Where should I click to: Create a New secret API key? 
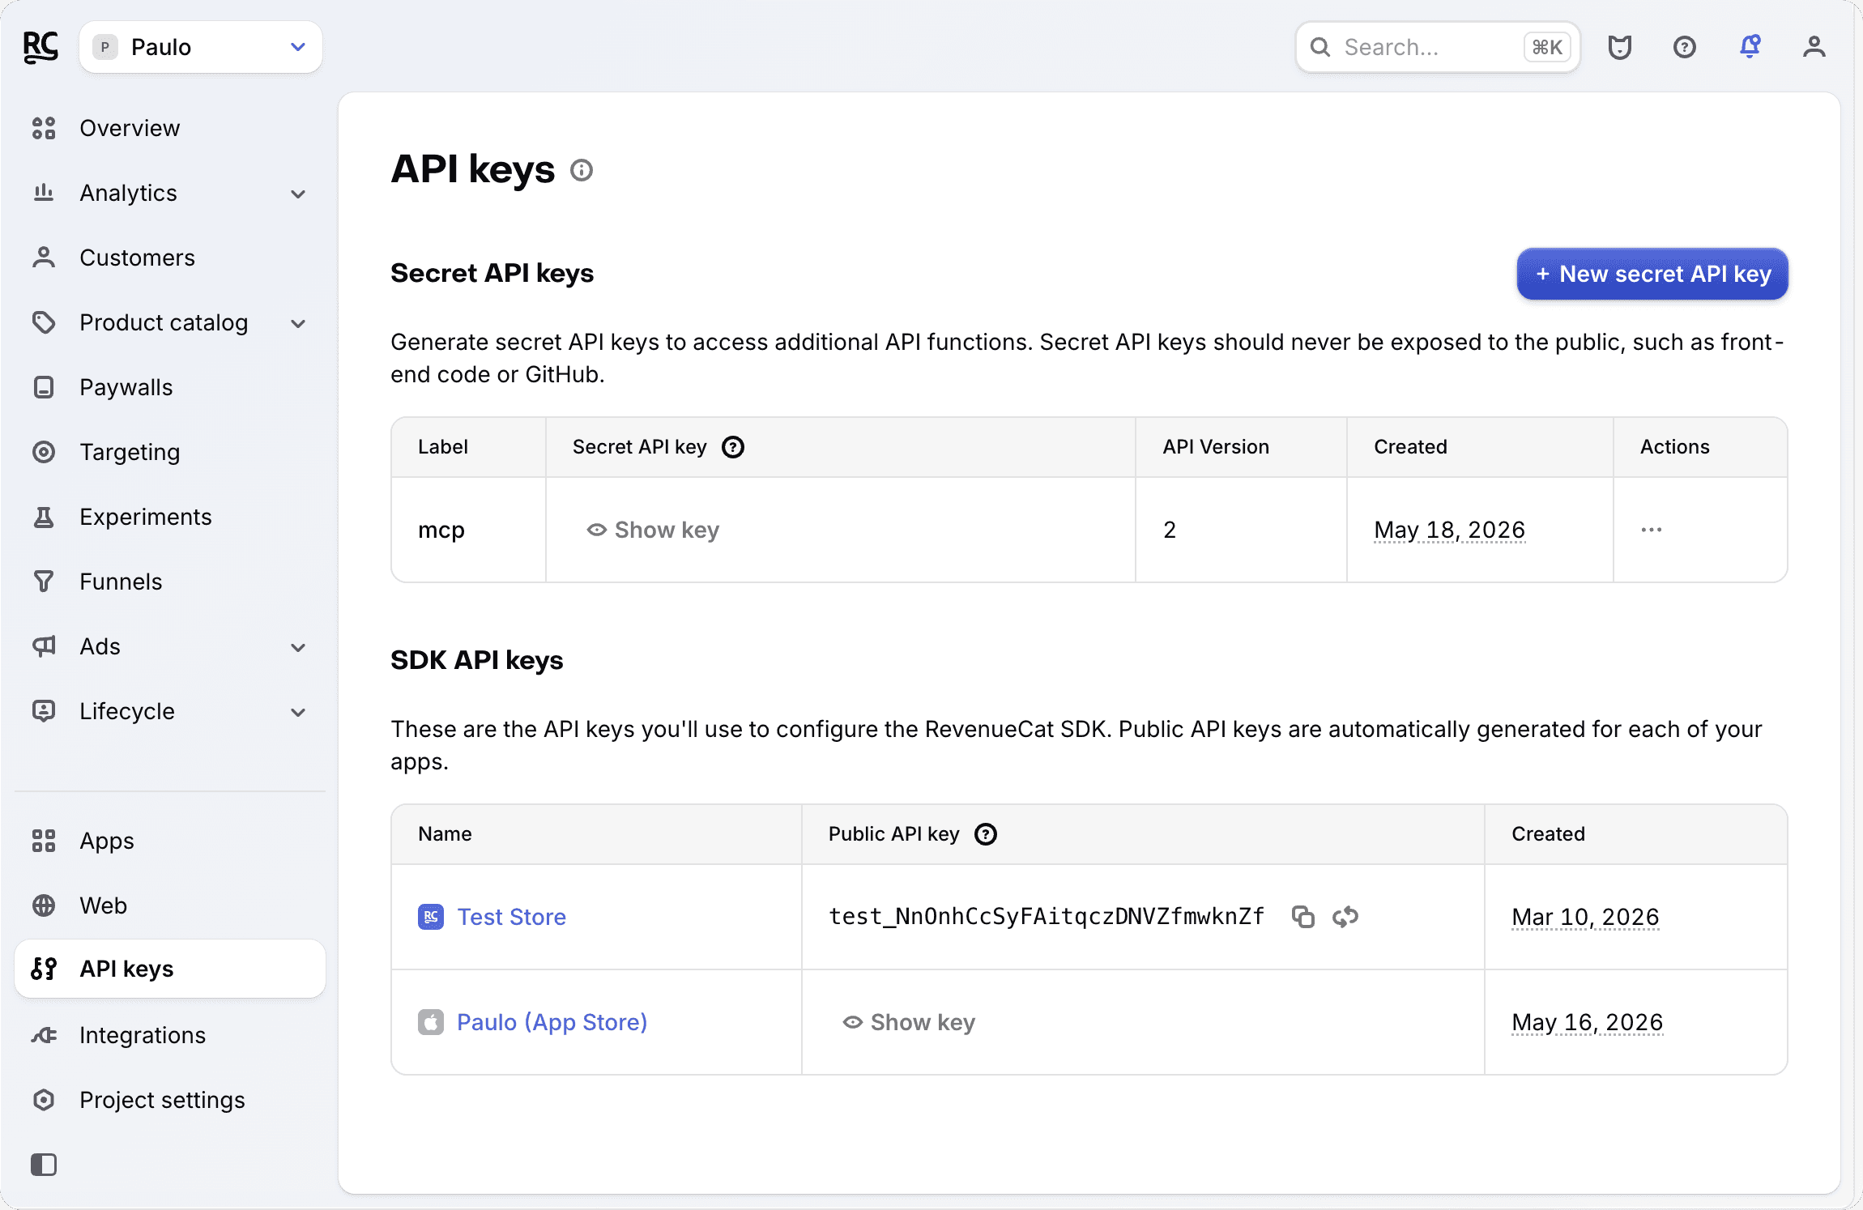(x=1652, y=274)
